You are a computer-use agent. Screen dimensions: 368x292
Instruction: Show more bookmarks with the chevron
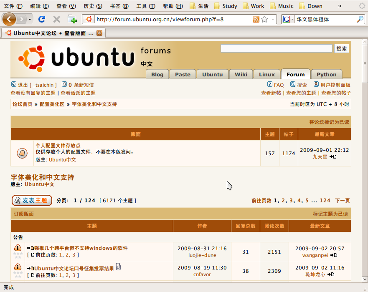(x=340, y=6)
